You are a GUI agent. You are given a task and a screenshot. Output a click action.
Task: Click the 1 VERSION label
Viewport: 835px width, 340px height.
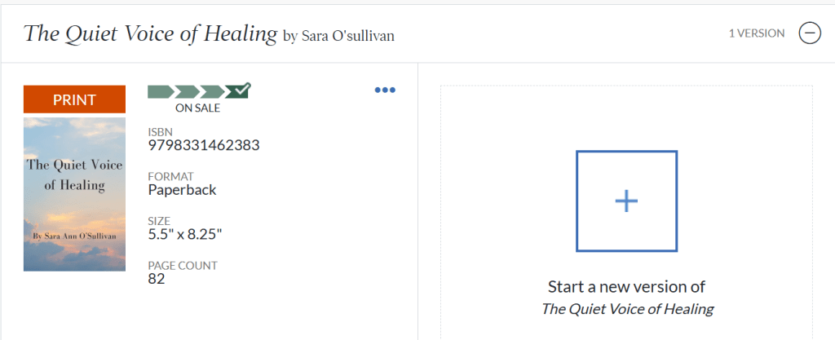(x=757, y=33)
